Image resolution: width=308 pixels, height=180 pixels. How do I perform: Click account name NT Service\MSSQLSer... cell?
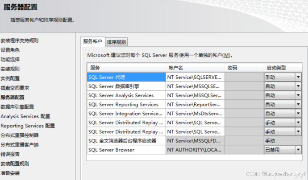[x=195, y=95]
